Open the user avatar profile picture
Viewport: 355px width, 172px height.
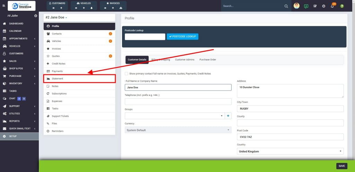(x=296, y=6)
